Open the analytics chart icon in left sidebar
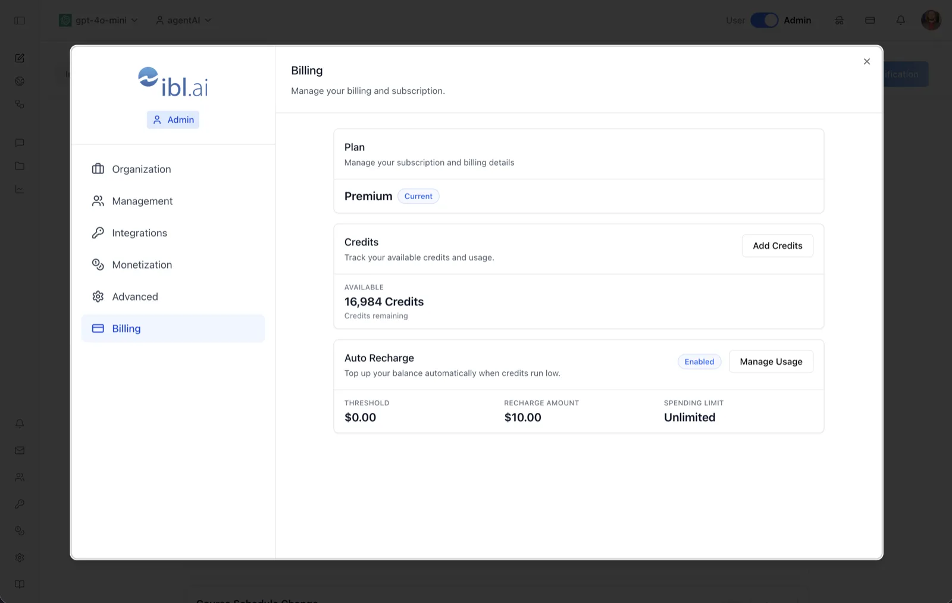This screenshot has width=952, height=603. 20,190
